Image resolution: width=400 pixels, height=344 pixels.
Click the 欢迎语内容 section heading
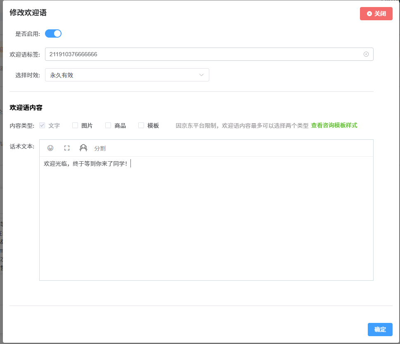pyautogui.click(x=26, y=108)
